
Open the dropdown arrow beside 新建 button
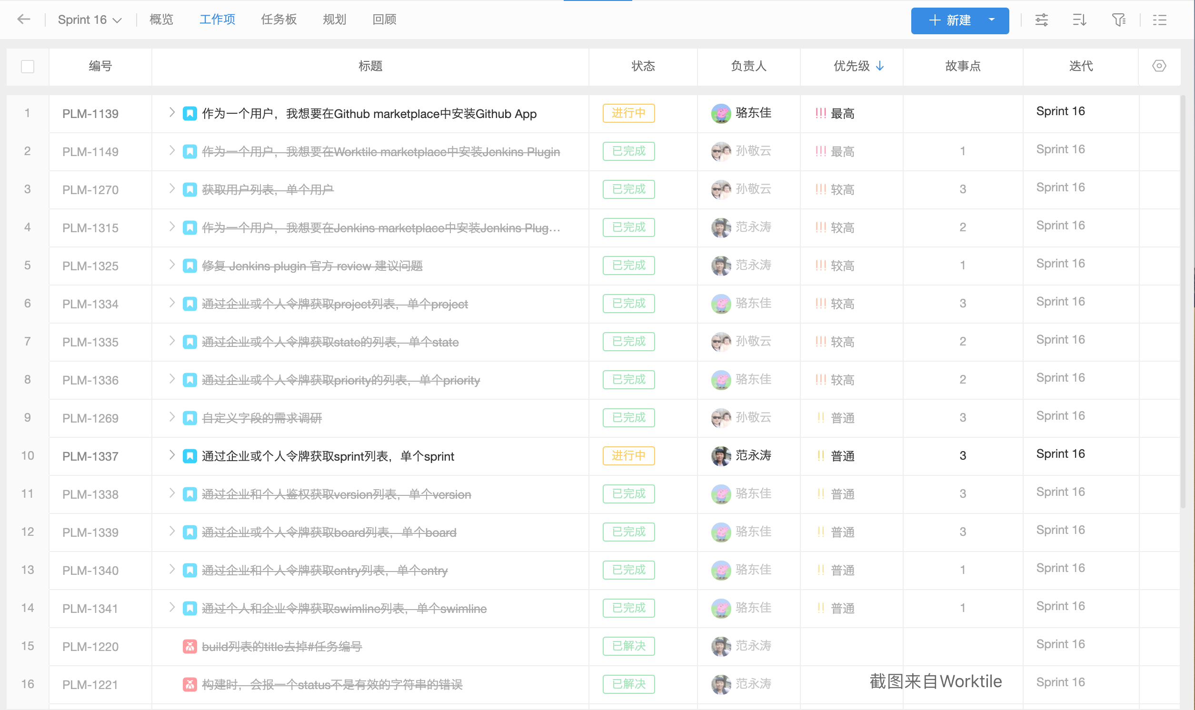(x=992, y=20)
